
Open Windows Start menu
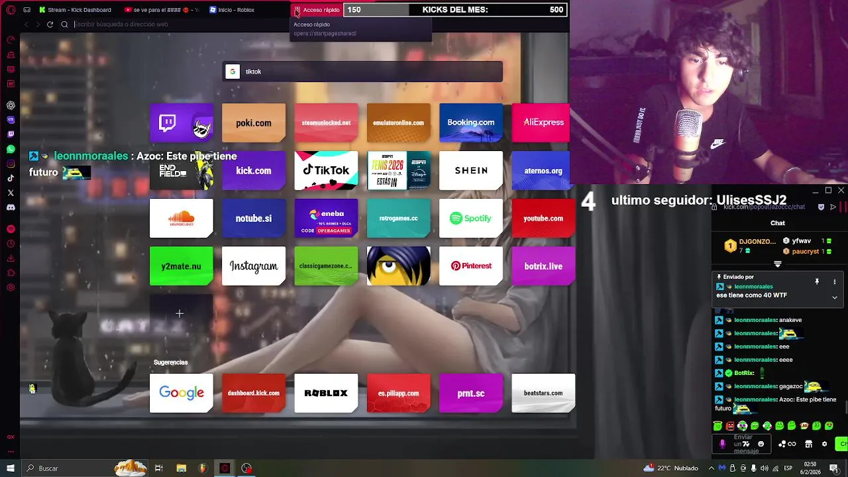(10, 468)
